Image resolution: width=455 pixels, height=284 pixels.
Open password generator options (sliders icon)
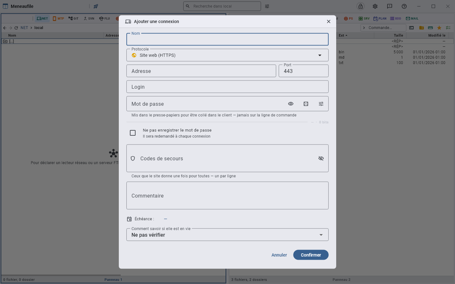[x=321, y=104]
